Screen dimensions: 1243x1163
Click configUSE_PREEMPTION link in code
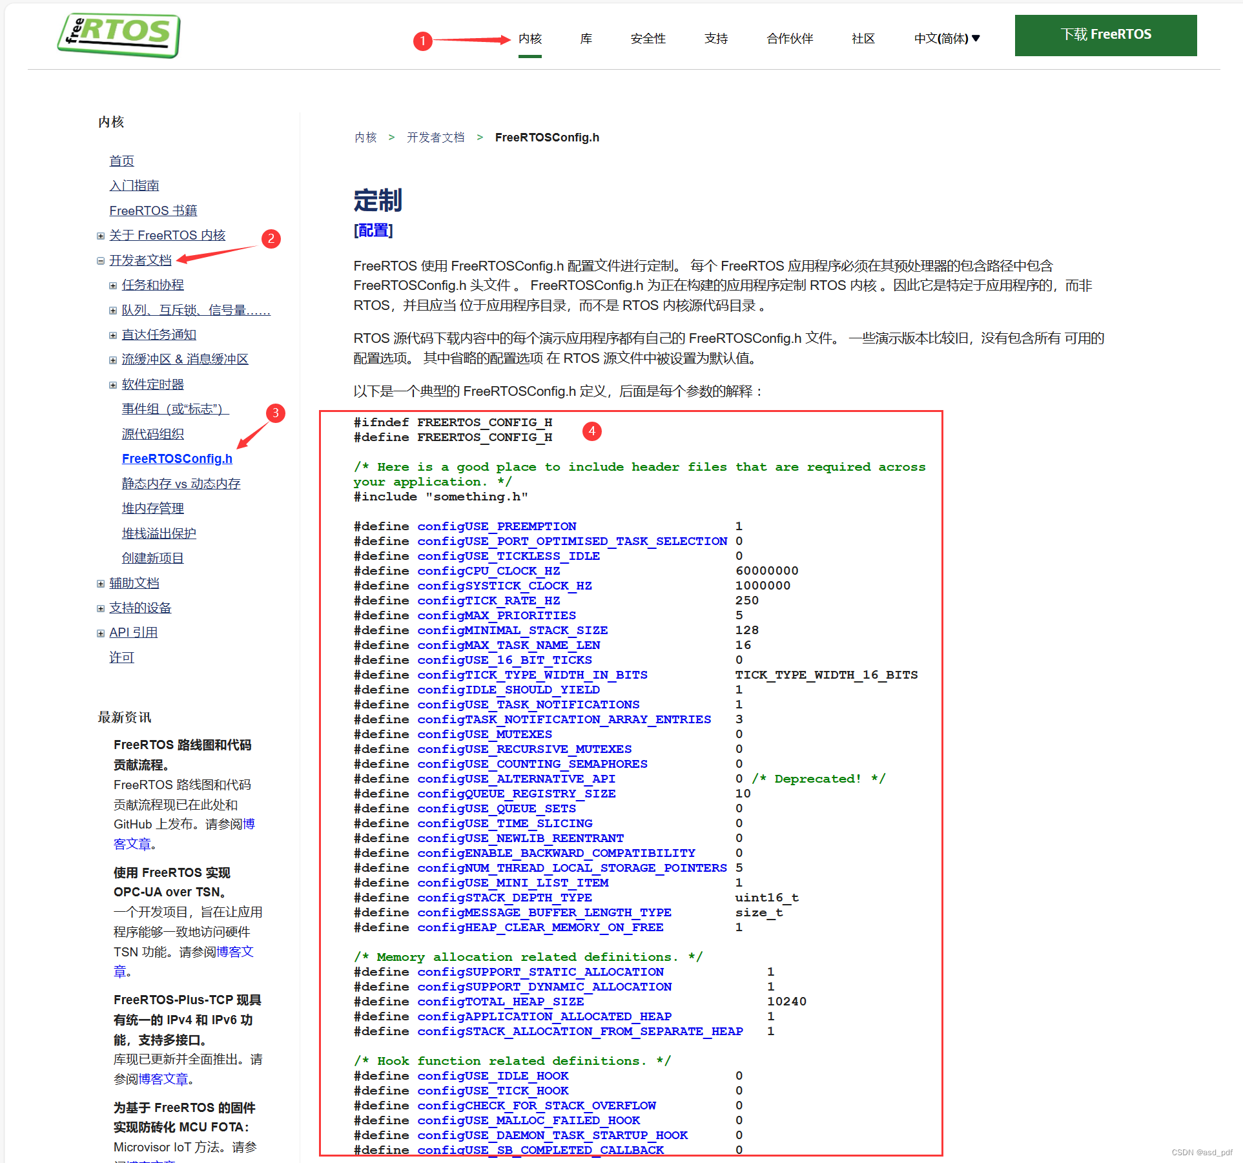(496, 526)
